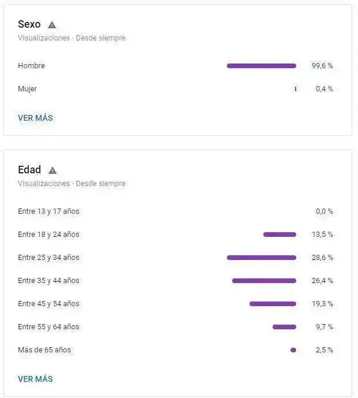Click the warning triangle next to Edad
This screenshot has height=398, width=358.
(x=53, y=170)
